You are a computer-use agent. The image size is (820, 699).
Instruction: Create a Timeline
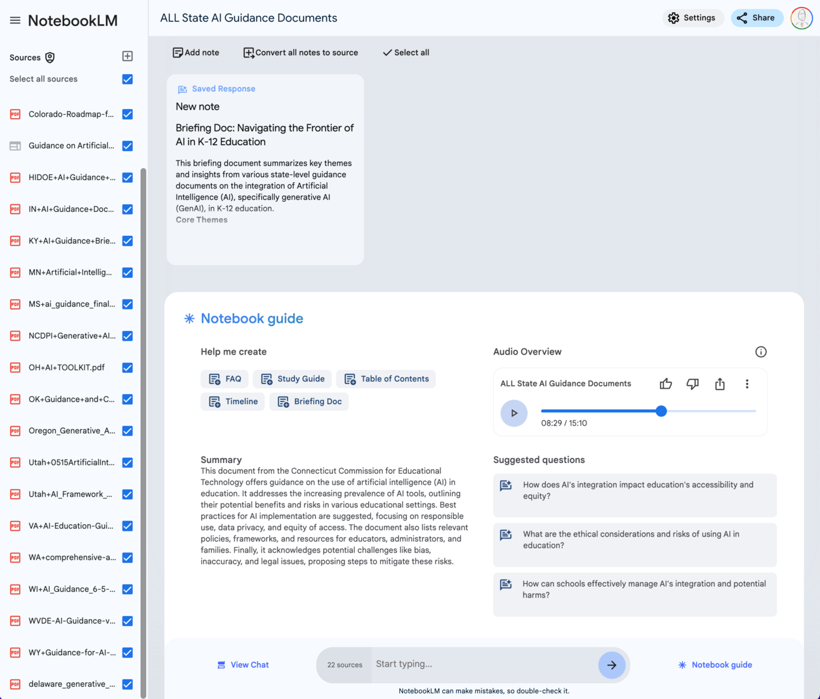233,402
